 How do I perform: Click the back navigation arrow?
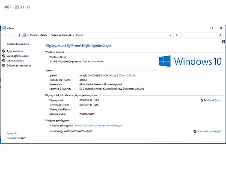pos(5,35)
